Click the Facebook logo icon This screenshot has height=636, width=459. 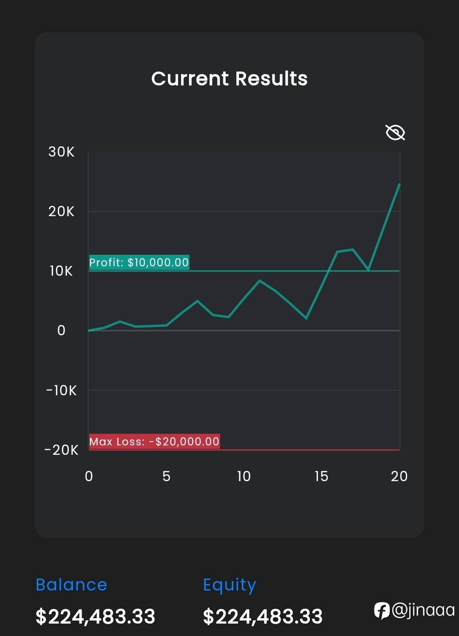[x=382, y=610]
